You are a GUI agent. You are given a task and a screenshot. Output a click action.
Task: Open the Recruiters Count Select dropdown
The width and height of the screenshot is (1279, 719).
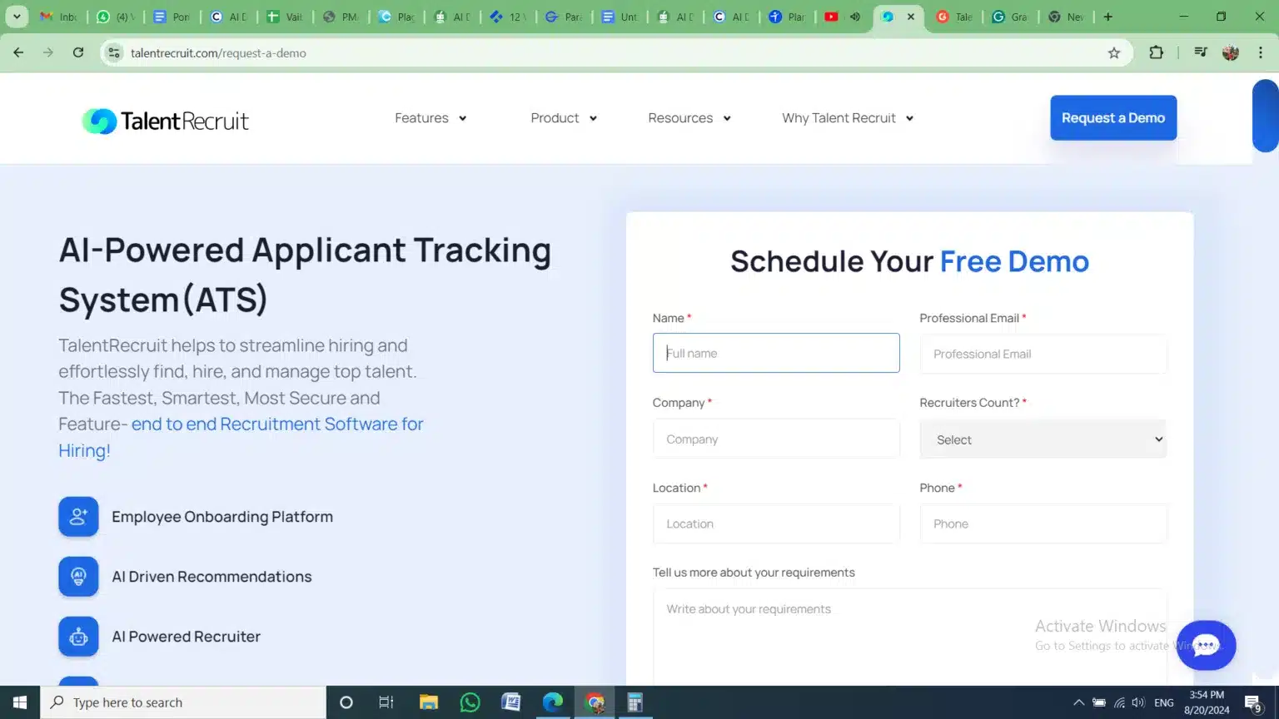click(1043, 439)
